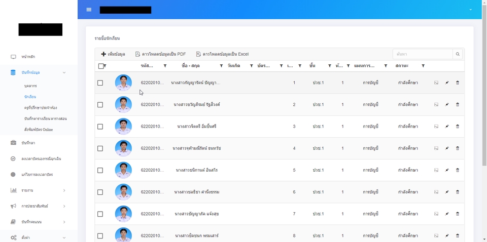The image size is (487, 242).
Task: Focus the ค้นหา search field
Action: 423,54
